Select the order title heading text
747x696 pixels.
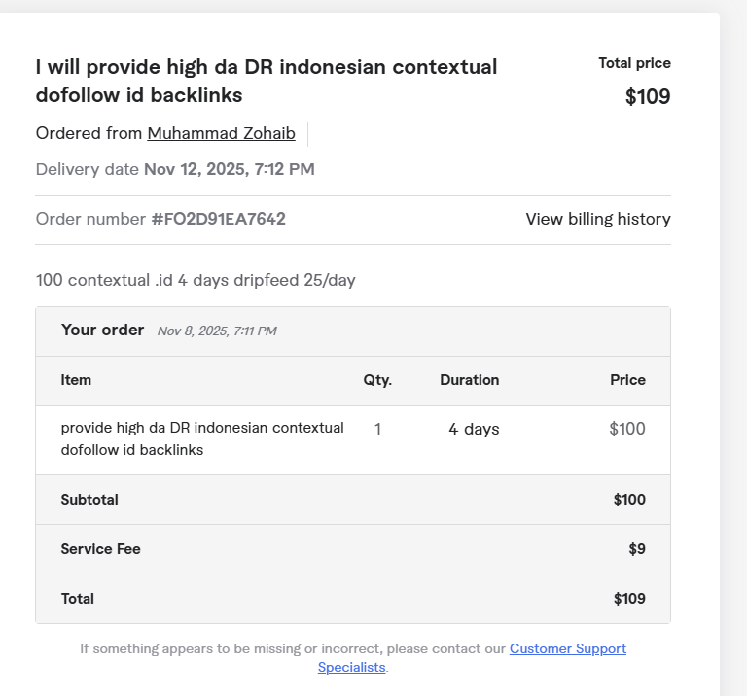(266, 82)
